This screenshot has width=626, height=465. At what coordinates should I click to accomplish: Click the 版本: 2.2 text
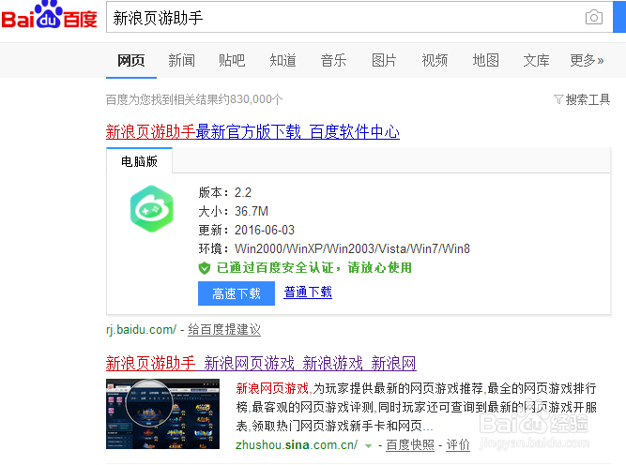pos(224,192)
